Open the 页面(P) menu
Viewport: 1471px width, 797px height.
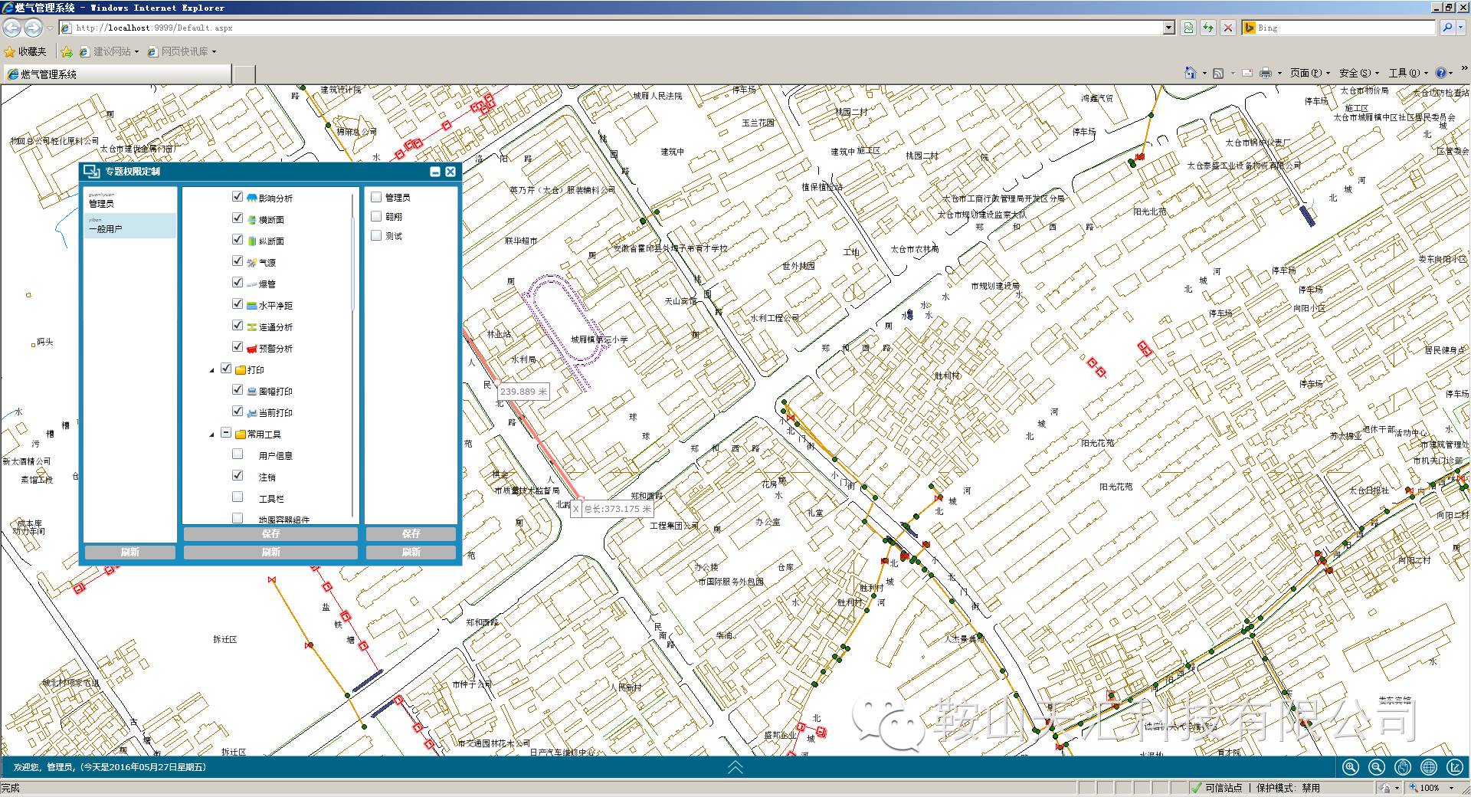click(1309, 73)
